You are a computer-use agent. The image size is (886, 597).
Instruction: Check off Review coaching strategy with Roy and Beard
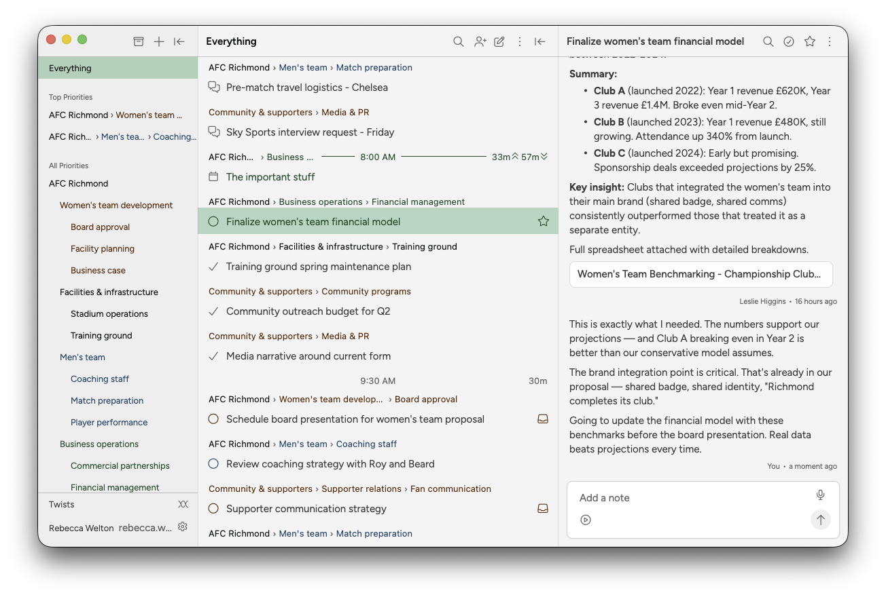tap(213, 464)
